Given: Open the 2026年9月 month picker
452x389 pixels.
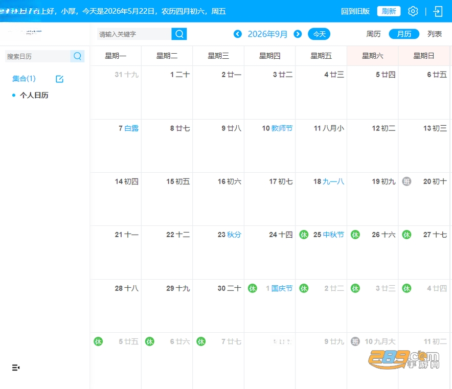Looking at the screenshot, I should click(x=267, y=34).
